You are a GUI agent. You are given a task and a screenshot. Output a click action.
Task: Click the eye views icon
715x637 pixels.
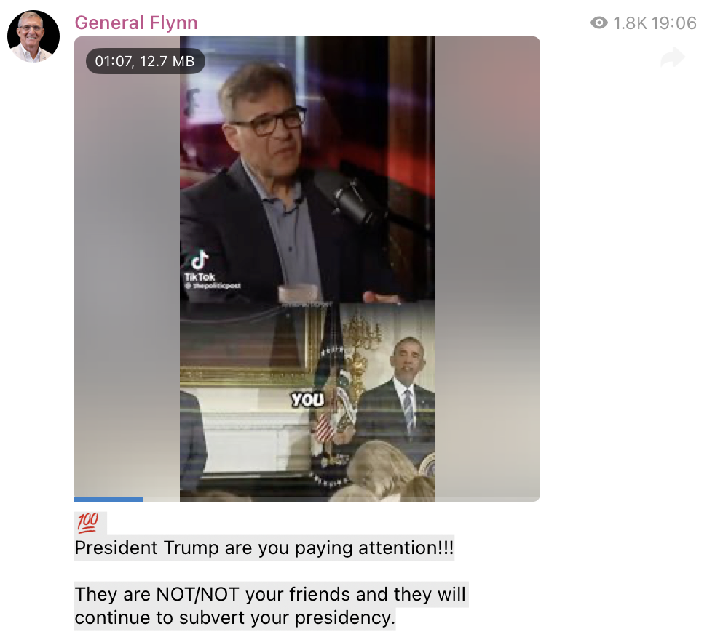599,23
